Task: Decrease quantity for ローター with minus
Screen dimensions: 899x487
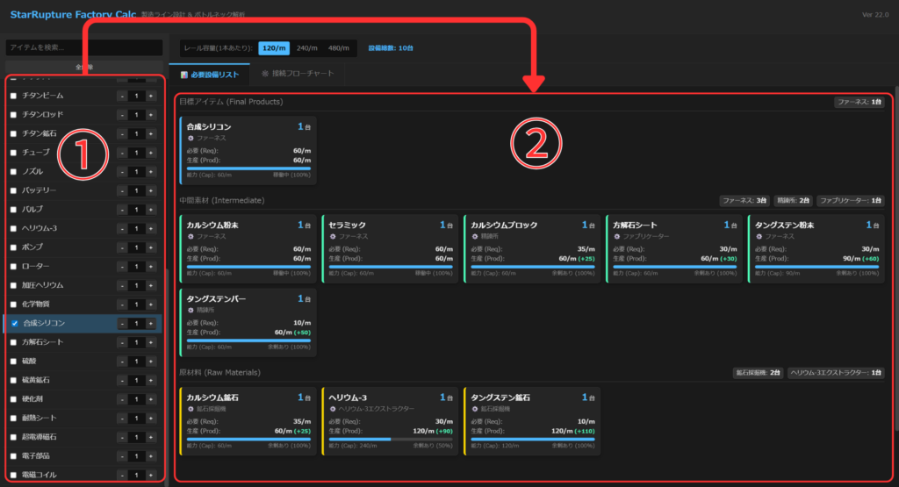Action: [122, 267]
